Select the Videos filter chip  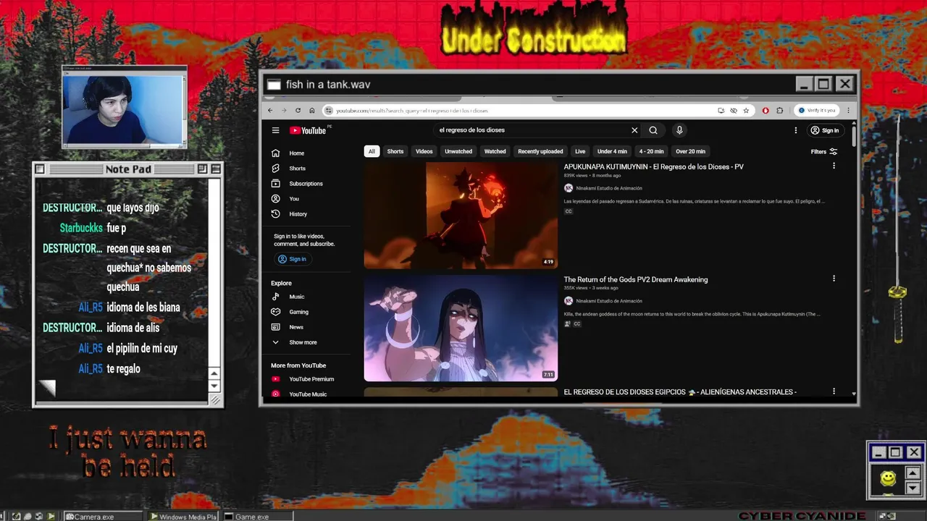coord(424,151)
